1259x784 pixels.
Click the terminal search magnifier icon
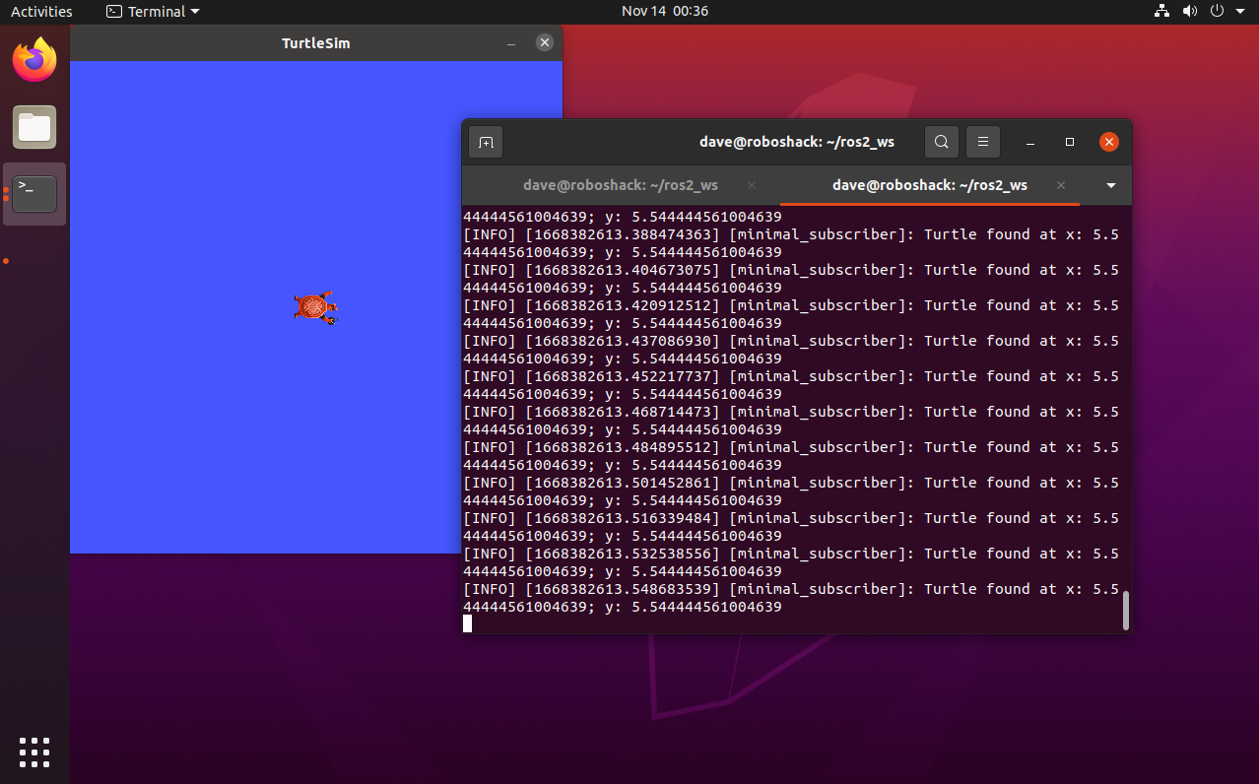pos(941,142)
